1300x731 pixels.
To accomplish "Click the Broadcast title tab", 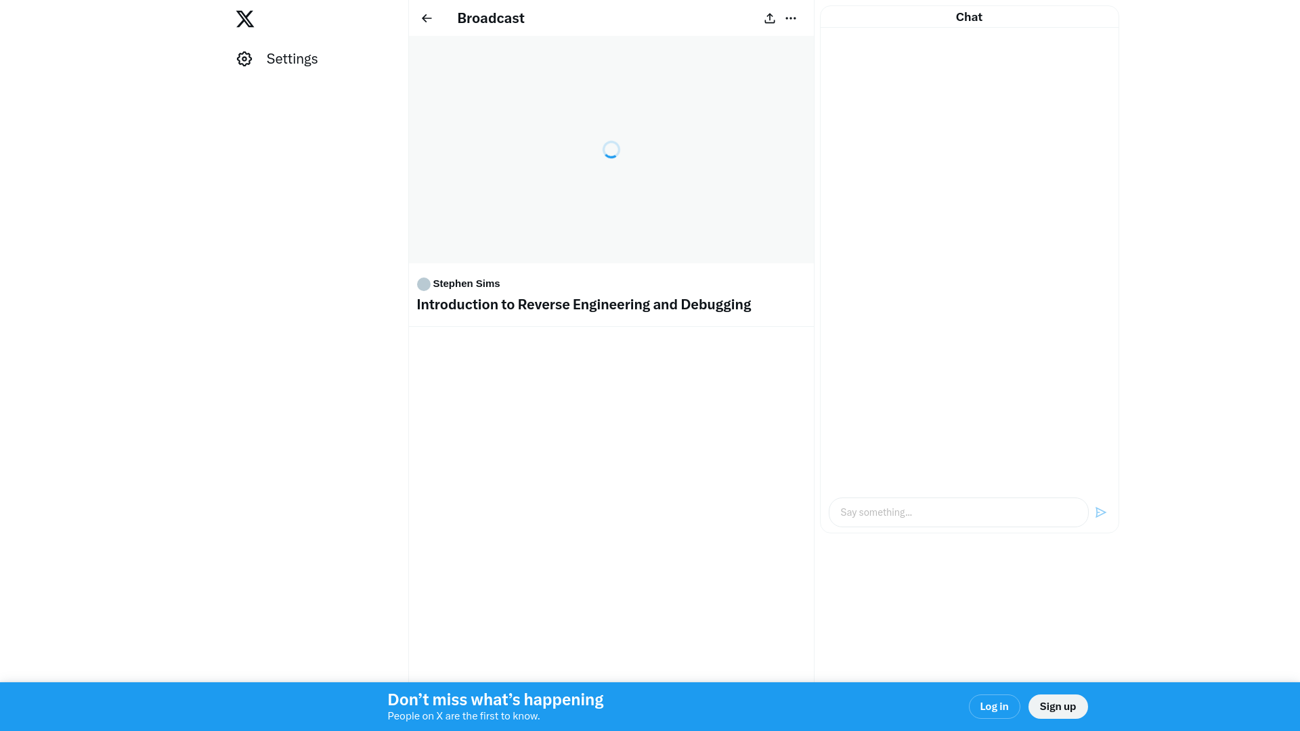I will point(490,18).
